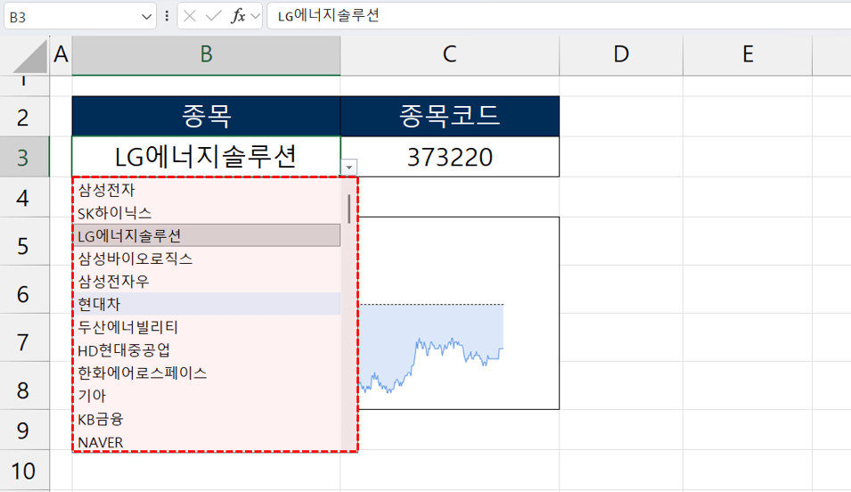Choose HD현대중공업 in the list
Image resolution: width=851 pixels, height=492 pixels.
coord(207,350)
